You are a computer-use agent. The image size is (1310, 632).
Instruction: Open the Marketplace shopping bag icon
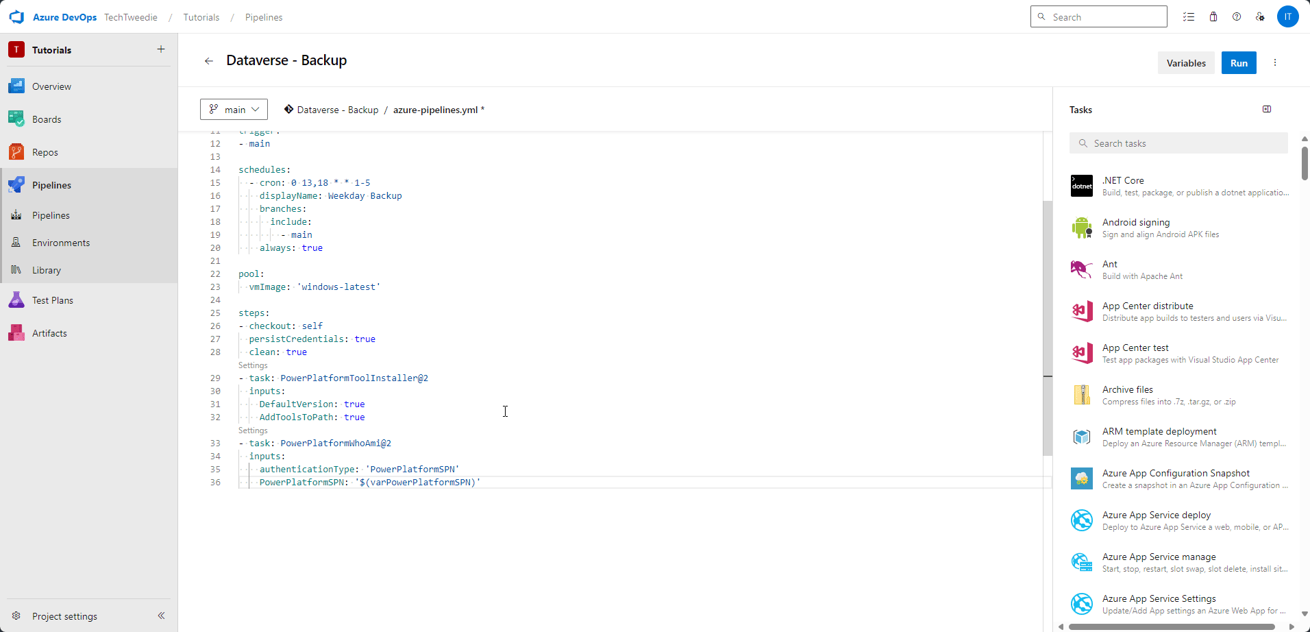coord(1213,16)
